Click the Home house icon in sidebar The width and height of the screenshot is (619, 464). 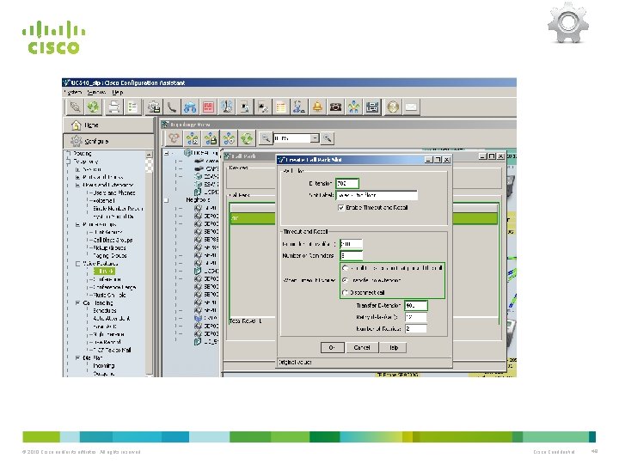[76, 125]
